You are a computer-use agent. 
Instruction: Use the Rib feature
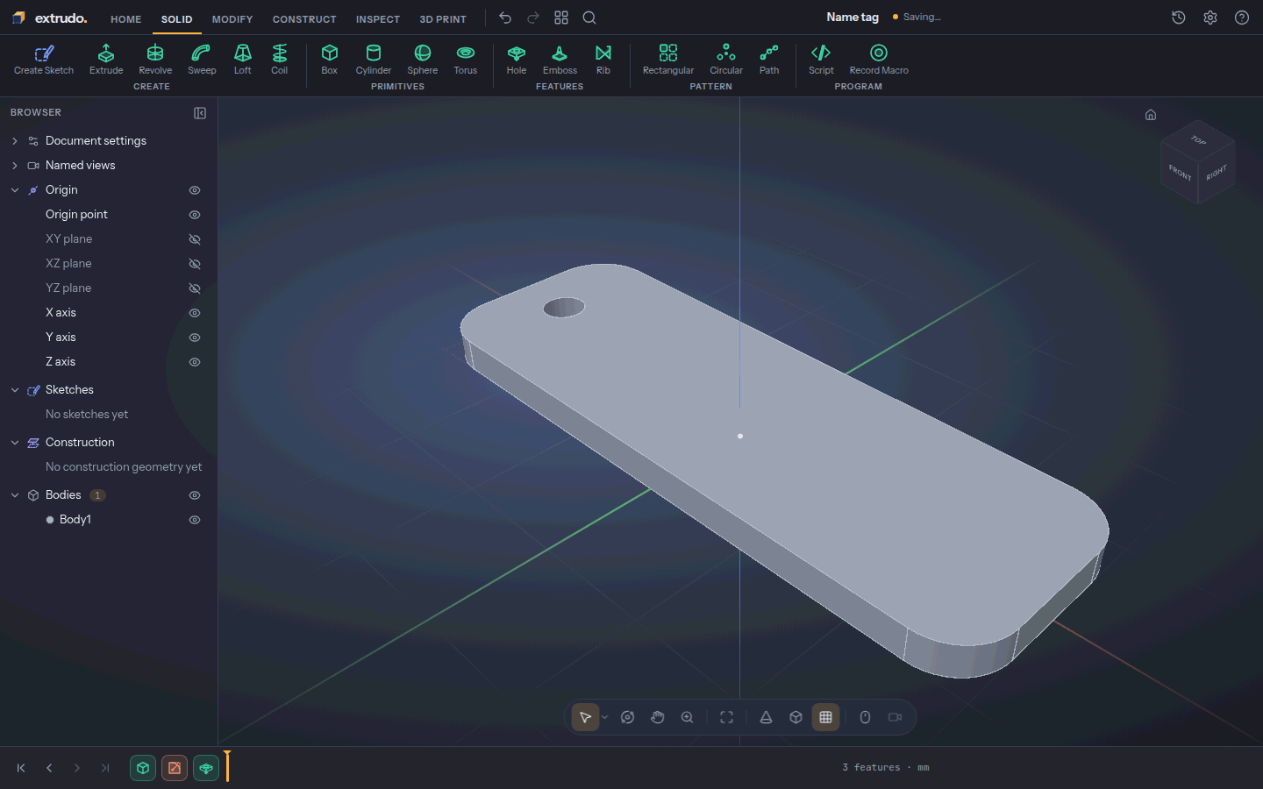pyautogui.click(x=603, y=60)
